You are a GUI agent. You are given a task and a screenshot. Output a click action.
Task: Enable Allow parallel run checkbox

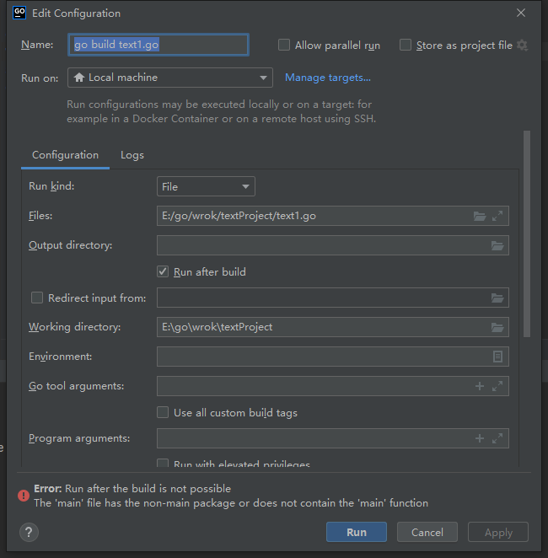coord(284,45)
